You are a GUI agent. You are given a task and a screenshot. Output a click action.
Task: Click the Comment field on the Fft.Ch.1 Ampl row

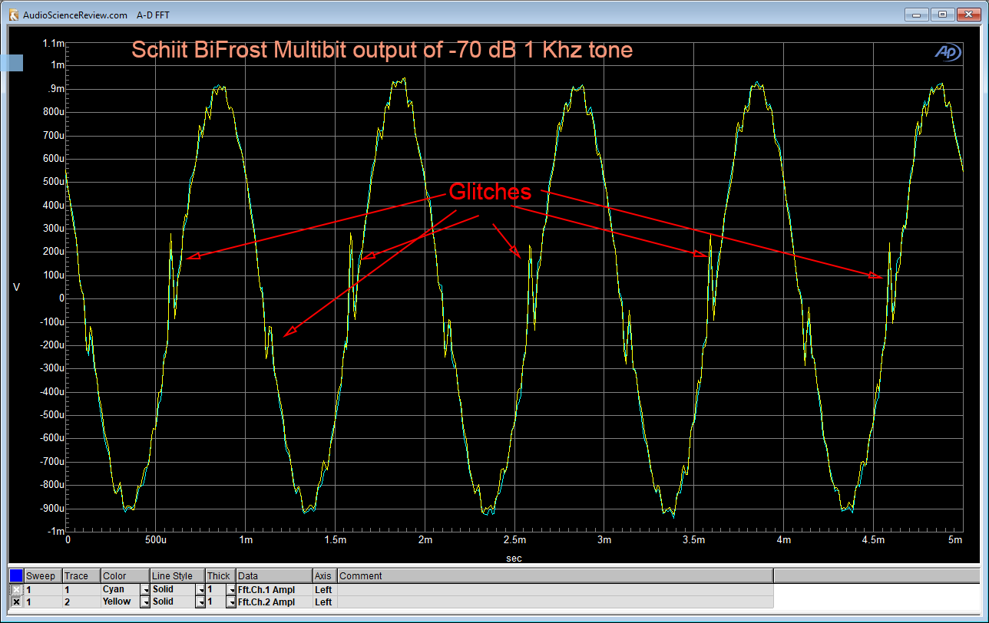click(x=555, y=589)
